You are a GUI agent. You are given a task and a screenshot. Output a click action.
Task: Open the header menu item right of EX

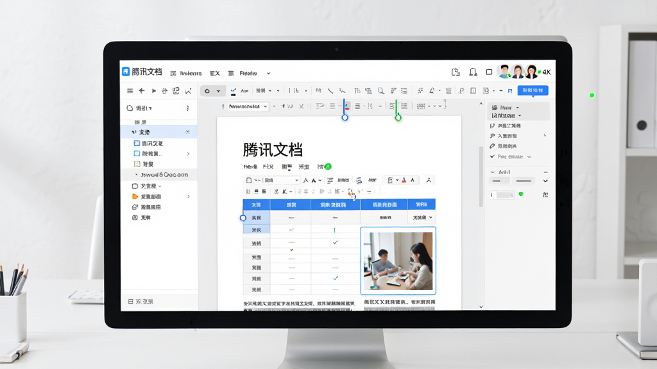pyautogui.click(x=243, y=73)
